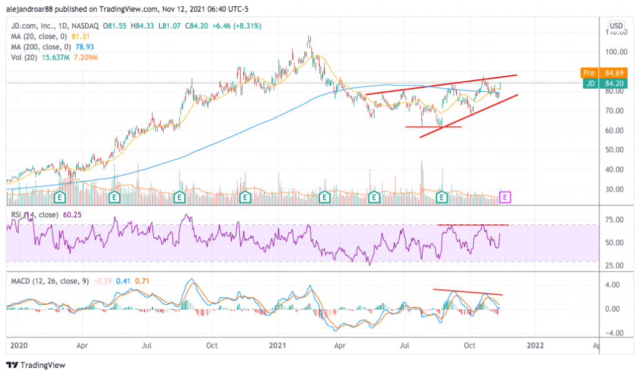Click the MACD histogram value -0.29
640x376 pixels.
102,281
